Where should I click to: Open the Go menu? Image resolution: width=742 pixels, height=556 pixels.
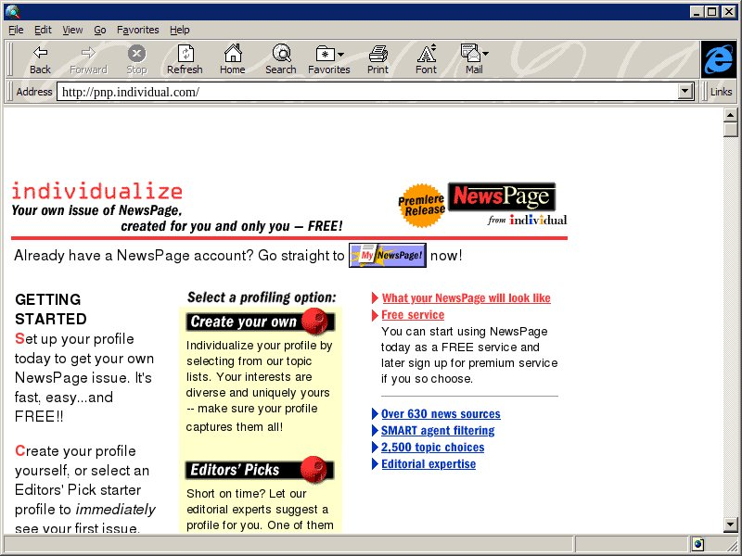coord(99,30)
